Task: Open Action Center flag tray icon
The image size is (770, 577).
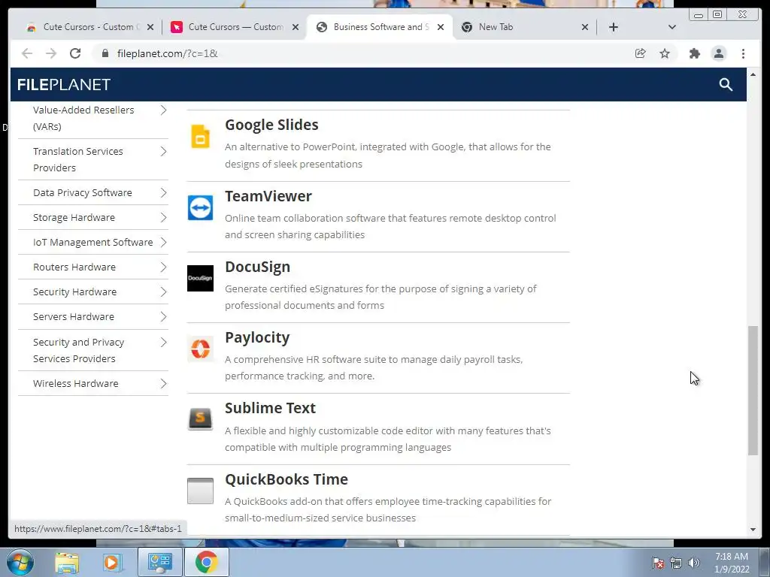Action: [658, 563]
